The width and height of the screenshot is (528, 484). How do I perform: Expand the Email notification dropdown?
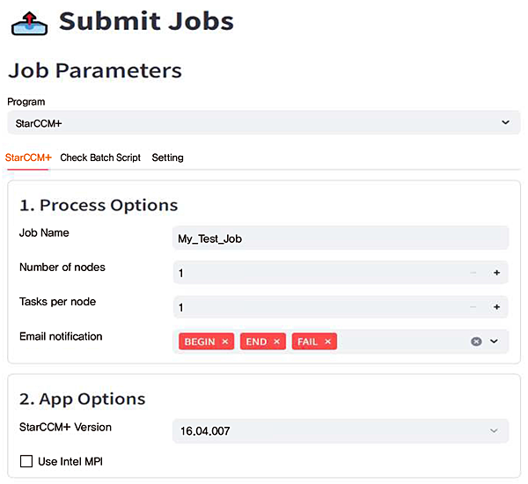click(494, 341)
